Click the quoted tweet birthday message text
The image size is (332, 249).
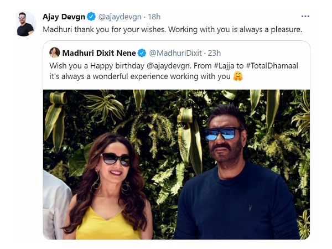pos(174,71)
